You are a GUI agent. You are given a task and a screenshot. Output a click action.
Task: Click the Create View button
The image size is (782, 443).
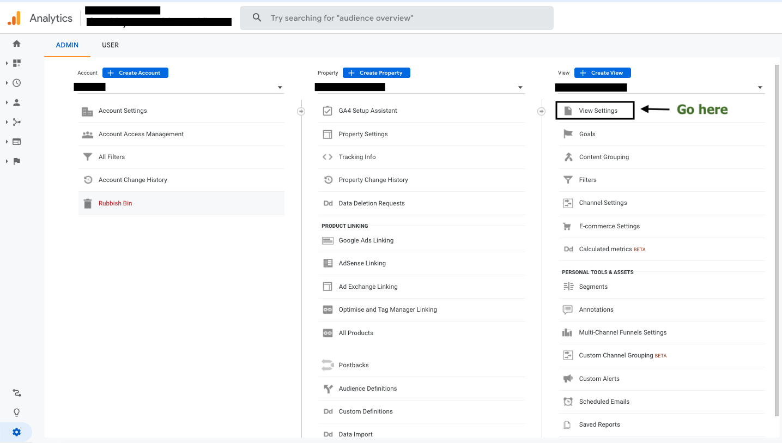click(602, 72)
